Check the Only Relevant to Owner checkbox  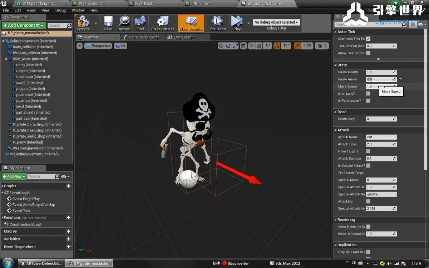(368, 252)
